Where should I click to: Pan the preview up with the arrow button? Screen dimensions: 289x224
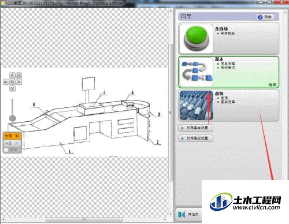pyautogui.click(x=12, y=75)
